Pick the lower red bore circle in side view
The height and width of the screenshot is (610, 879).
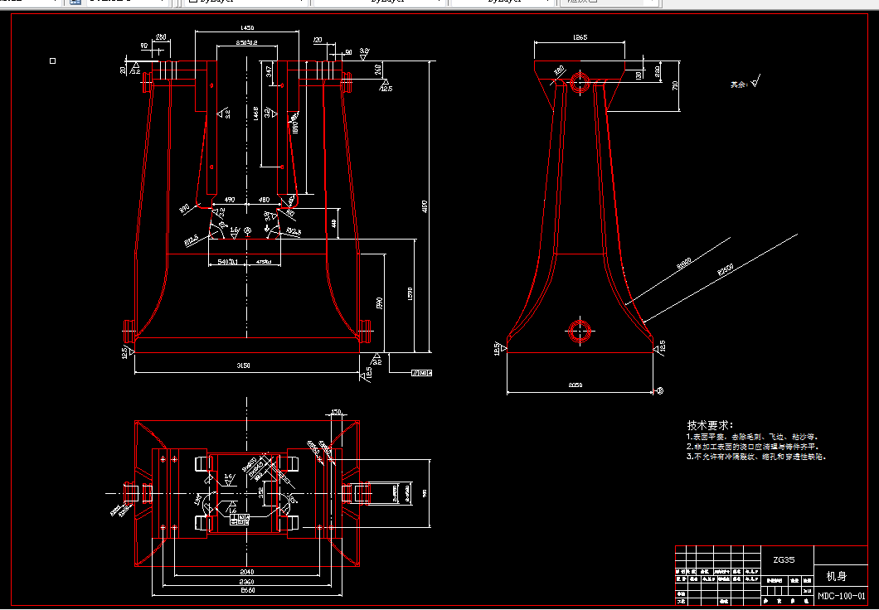point(579,331)
